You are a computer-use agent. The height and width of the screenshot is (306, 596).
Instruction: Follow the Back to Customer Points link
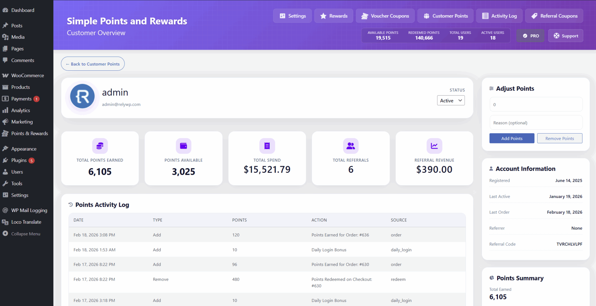[93, 64]
